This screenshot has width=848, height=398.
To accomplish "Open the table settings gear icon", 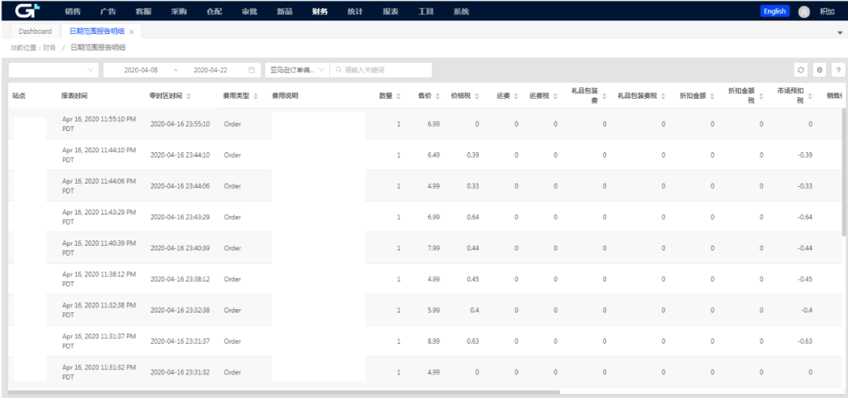I will [820, 70].
